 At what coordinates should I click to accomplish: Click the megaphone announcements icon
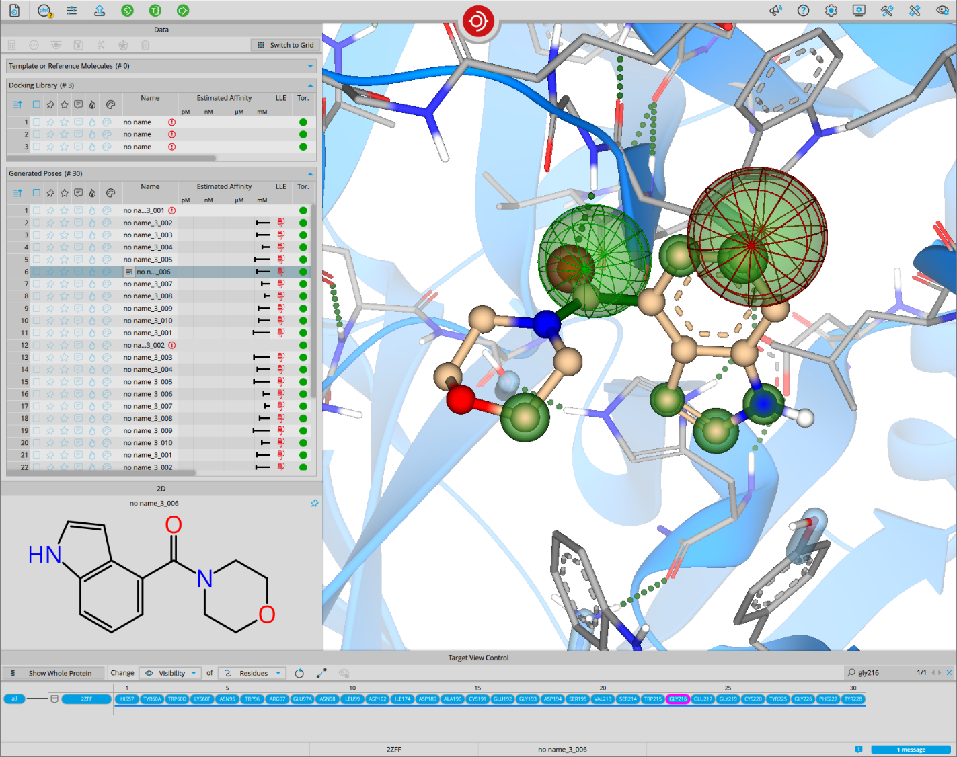coord(775,11)
